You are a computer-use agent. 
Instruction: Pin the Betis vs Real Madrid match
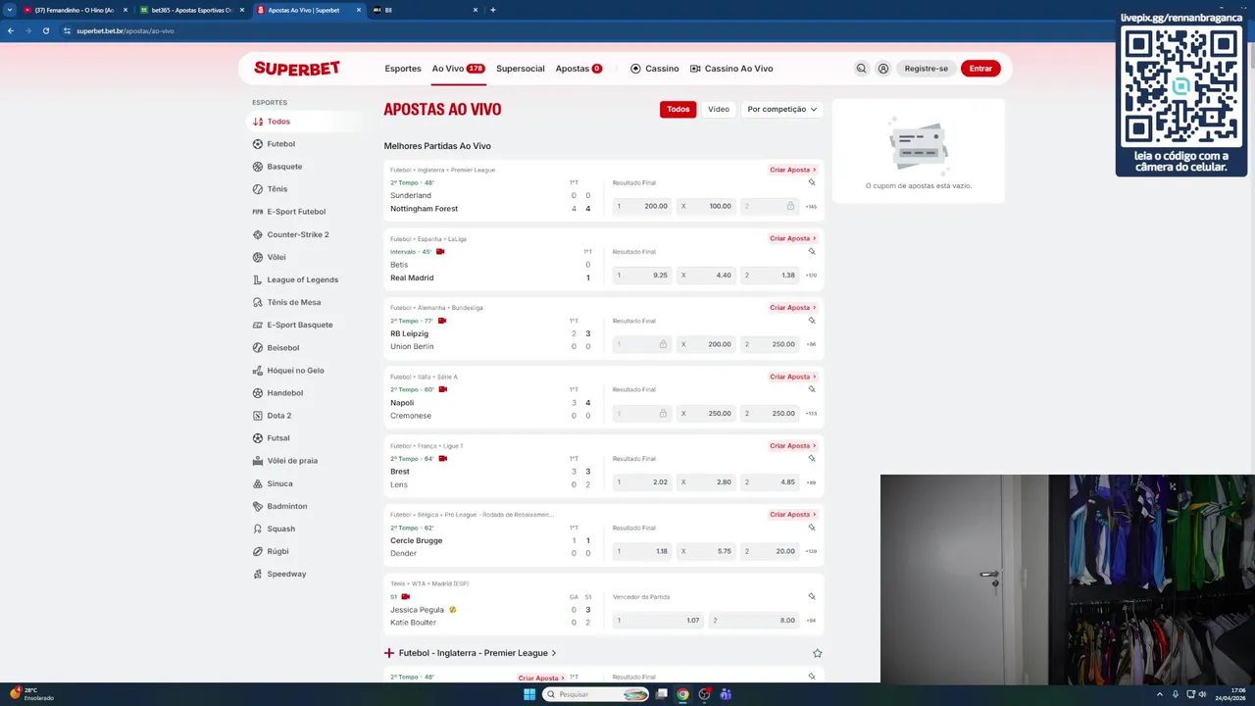pos(812,251)
